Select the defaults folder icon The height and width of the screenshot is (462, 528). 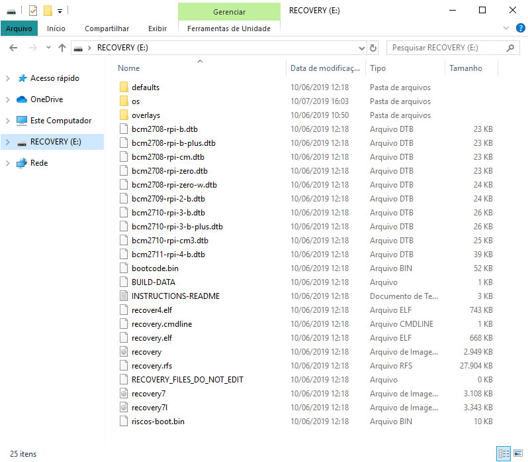pos(124,87)
